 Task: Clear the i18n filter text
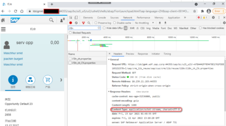tap(99, 28)
